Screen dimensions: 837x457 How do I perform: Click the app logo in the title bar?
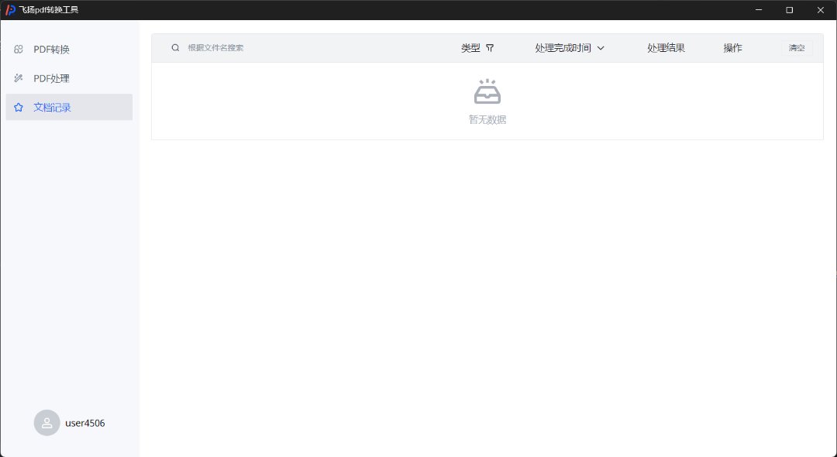pos(10,10)
